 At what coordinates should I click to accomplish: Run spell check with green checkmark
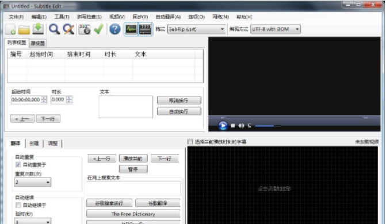coord(99,29)
